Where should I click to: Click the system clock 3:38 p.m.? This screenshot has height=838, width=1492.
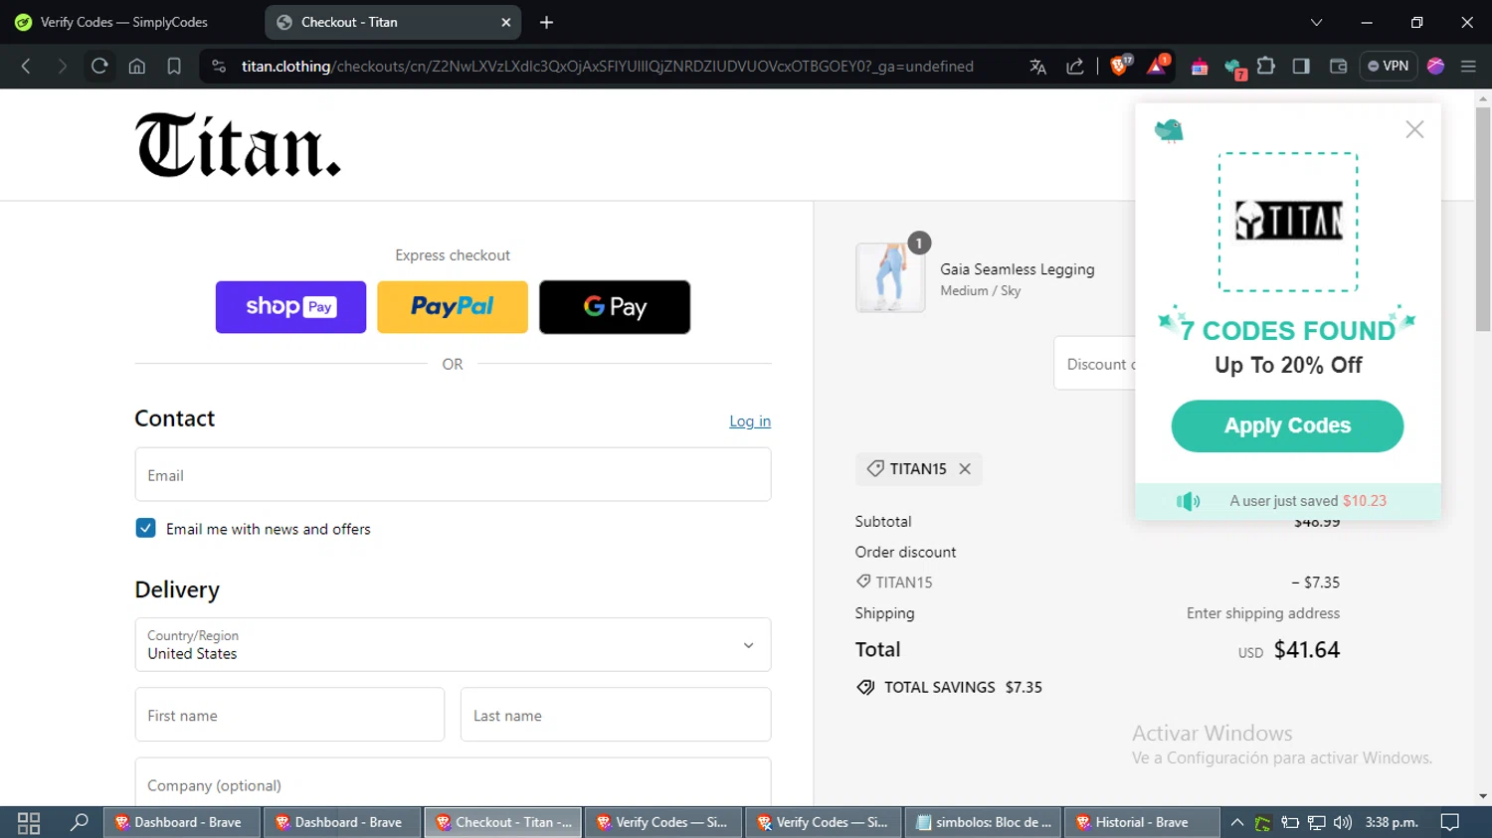(1392, 822)
